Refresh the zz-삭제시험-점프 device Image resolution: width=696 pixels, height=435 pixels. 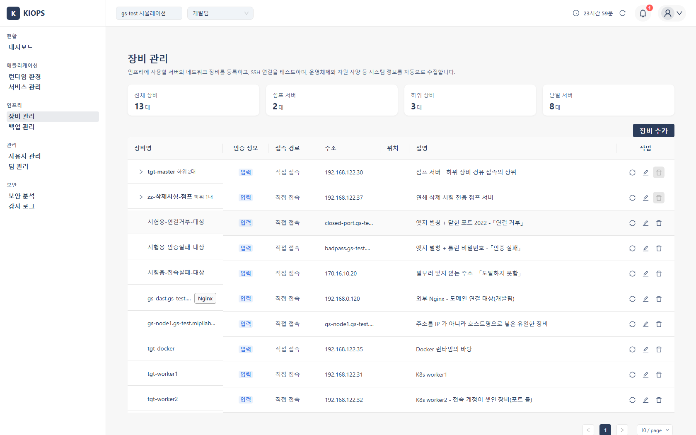coord(632,198)
